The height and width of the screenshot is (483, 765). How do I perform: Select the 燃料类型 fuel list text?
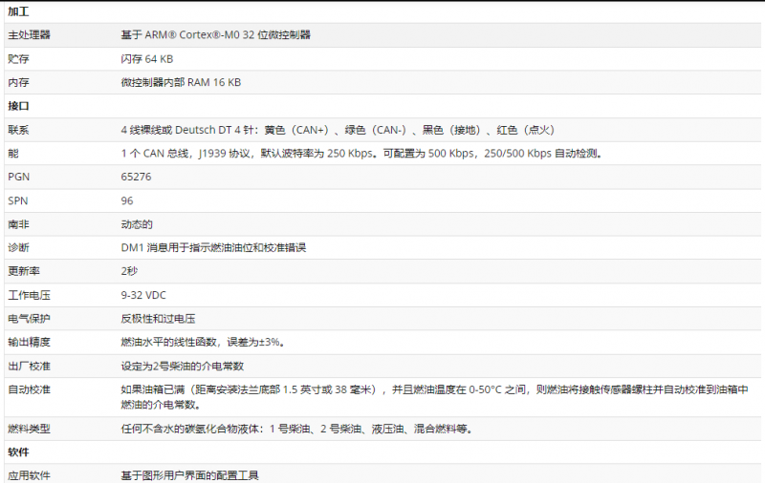pyautogui.click(x=295, y=429)
